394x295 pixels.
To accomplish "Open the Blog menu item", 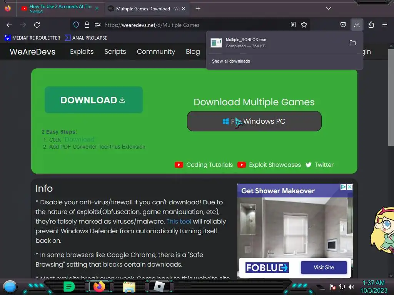I will tap(193, 51).
